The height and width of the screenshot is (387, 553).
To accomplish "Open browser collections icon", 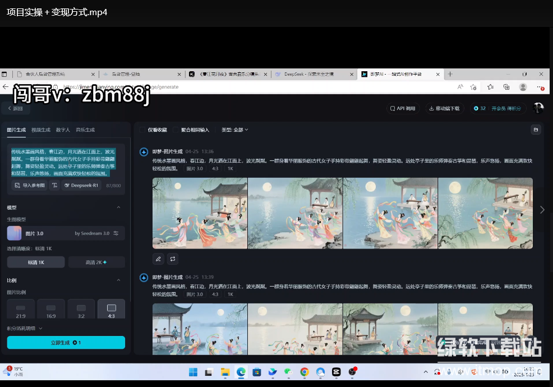I will click(x=506, y=87).
